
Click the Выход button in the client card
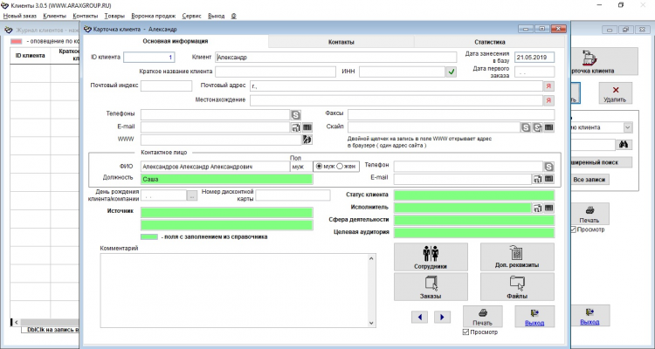pos(534,316)
